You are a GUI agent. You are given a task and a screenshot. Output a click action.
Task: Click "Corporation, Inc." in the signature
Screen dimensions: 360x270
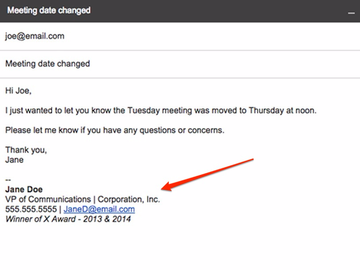129,199
